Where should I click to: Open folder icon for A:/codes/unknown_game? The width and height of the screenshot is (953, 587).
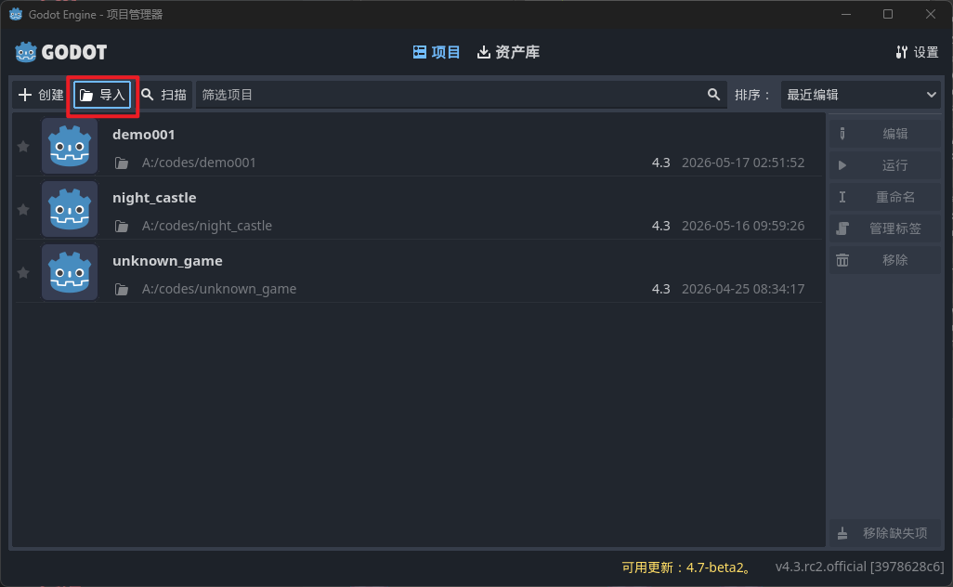(x=122, y=289)
